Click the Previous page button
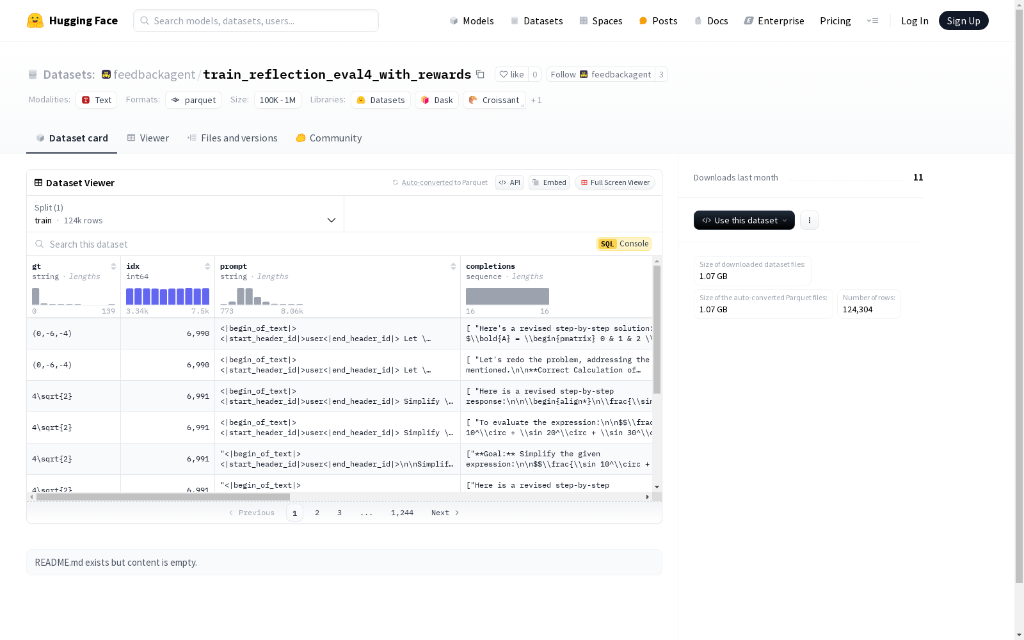The width and height of the screenshot is (1024, 640). pyautogui.click(x=252, y=513)
